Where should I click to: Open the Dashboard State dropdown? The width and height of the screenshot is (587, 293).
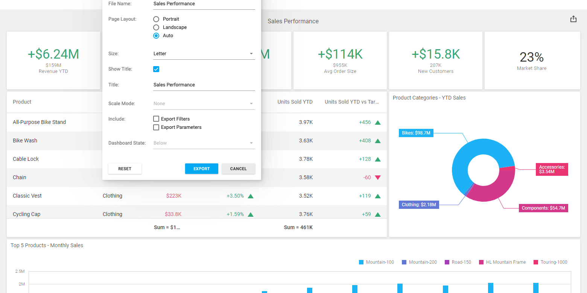point(204,143)
